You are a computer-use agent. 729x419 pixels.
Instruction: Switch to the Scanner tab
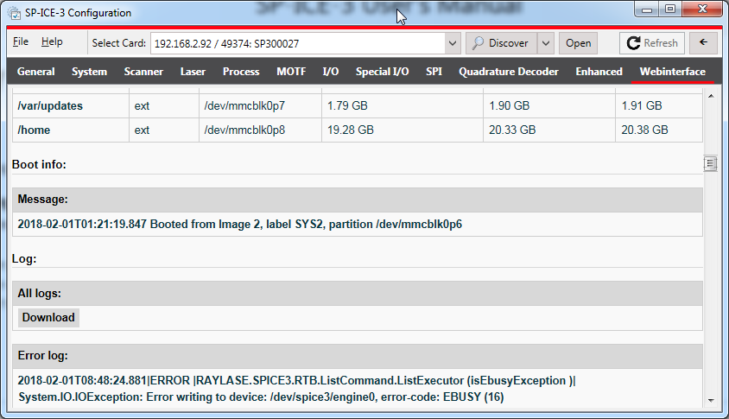pyautogui.click(x=143, y=72)
